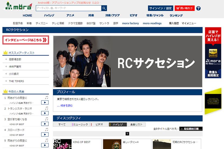Open recommended artist 忌野清志郎
224x149 pixels.
pyautogui.click(x=15, y=59)
